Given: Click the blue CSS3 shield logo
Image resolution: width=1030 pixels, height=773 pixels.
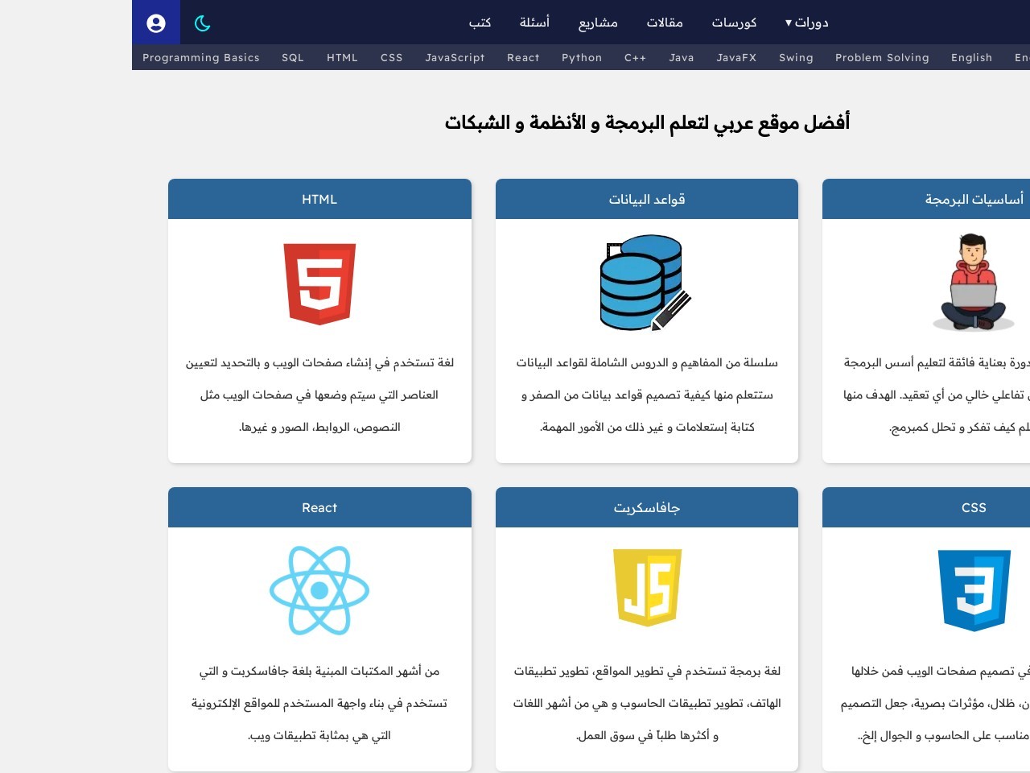Looking at the screenshot, I should click(x=974, y=590).
